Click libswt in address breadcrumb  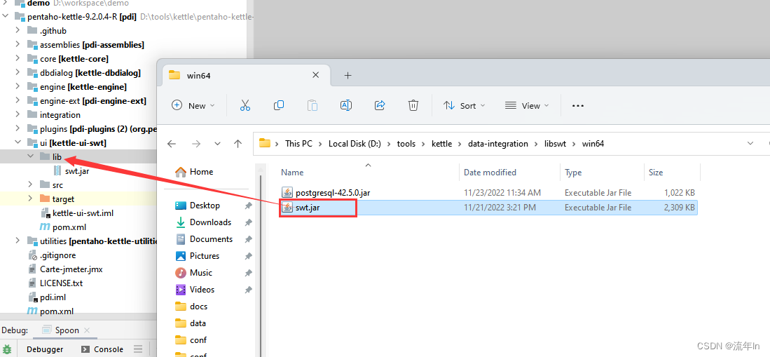pyautogui.click(x=556, y=144)
